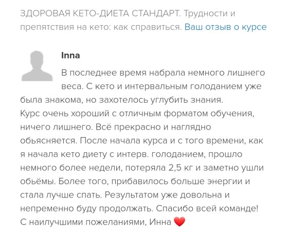
Task: Click the sign-off 'С наилучшими пожеланиями, Инна'
Action: tap(96, 222)
